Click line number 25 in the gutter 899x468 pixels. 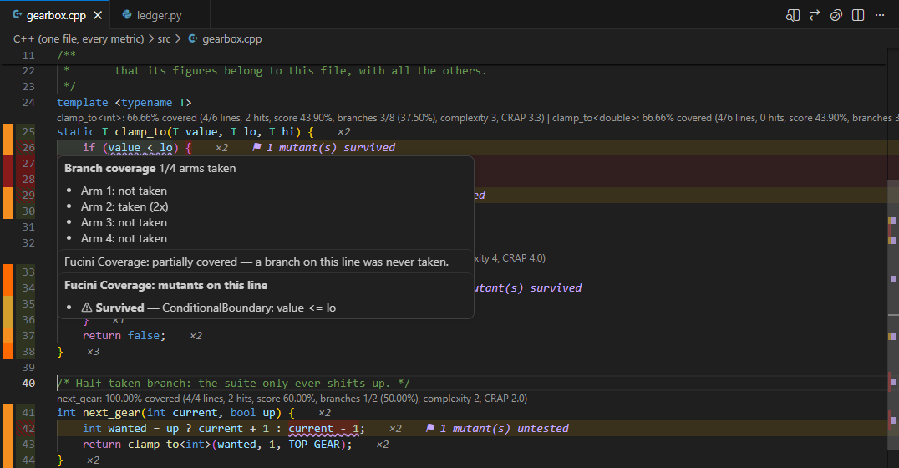(x=28, y=131)
